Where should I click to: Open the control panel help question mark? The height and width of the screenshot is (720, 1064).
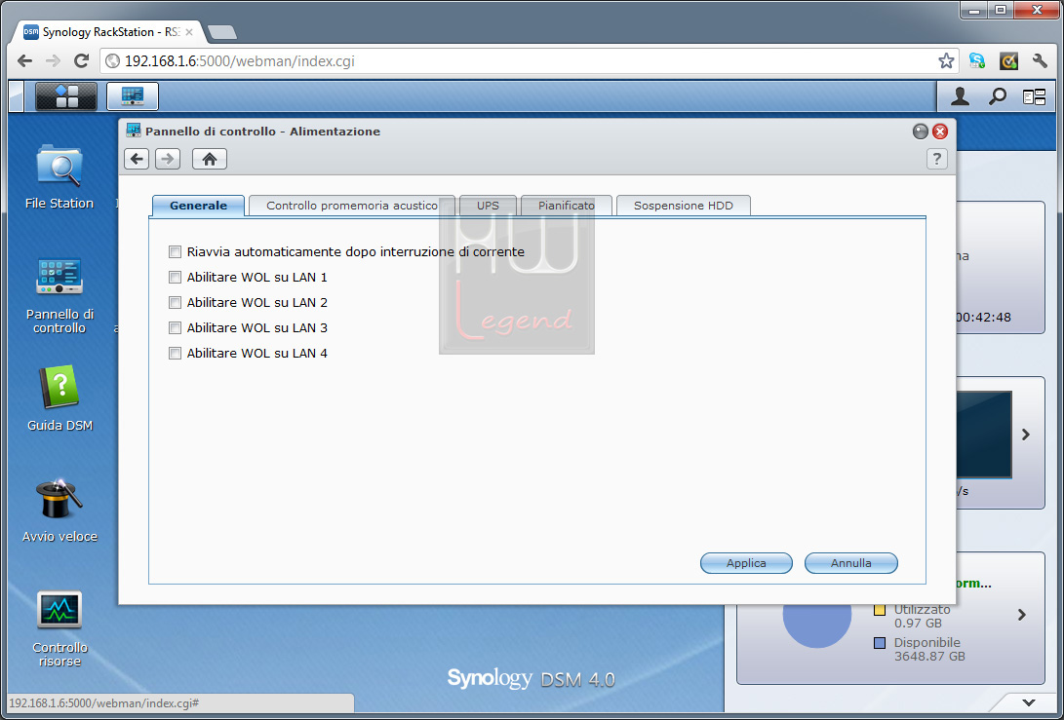[x=936, y=159]
